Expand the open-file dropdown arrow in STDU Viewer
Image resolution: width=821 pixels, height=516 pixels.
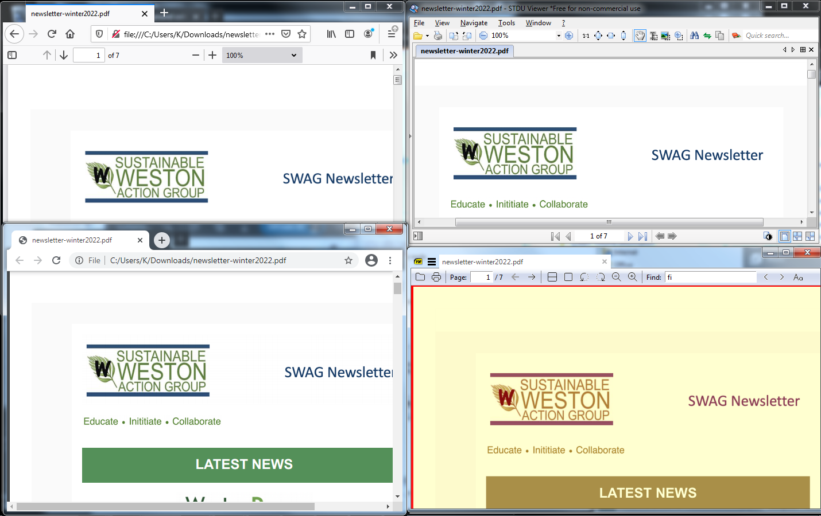[427, 36]
